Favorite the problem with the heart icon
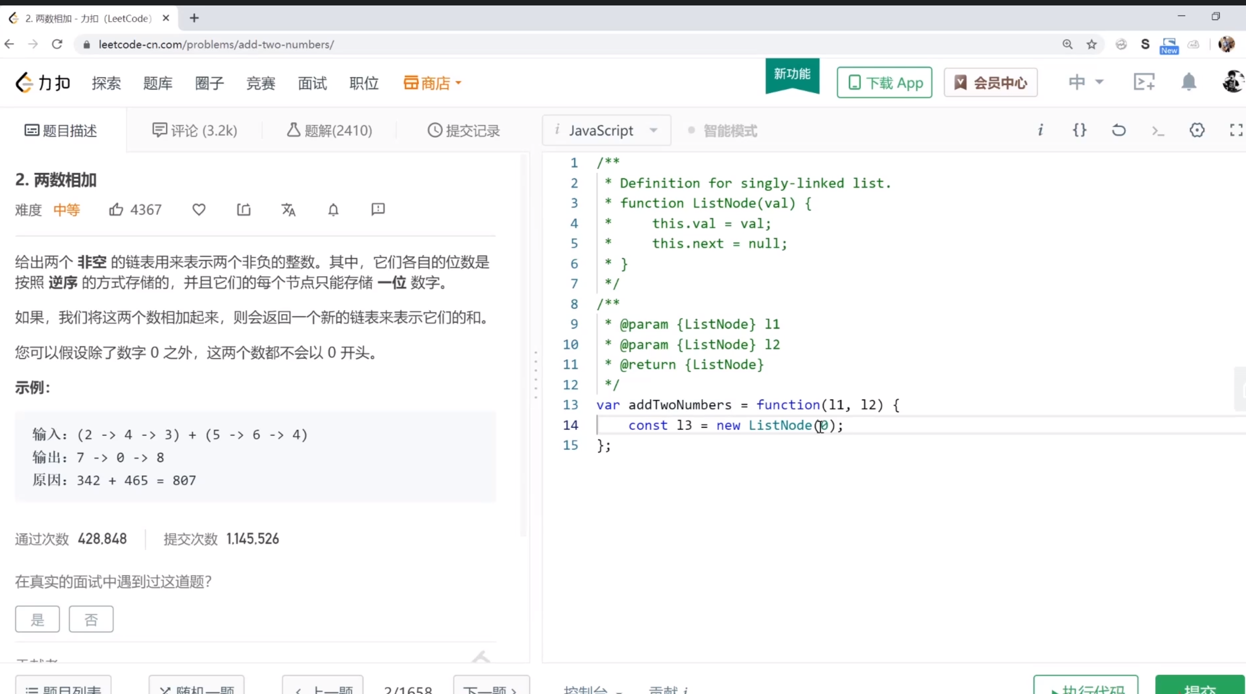The width and height of the screenshot is (1246, 694). click(x=199, y=210)
